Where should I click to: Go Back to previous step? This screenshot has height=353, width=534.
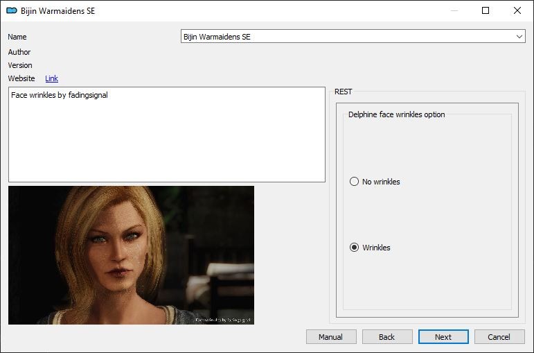[387, 337]
